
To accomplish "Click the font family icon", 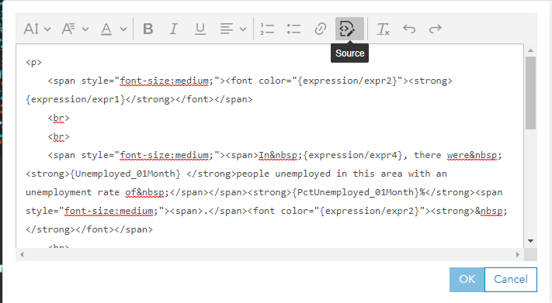I will (68, 29).
